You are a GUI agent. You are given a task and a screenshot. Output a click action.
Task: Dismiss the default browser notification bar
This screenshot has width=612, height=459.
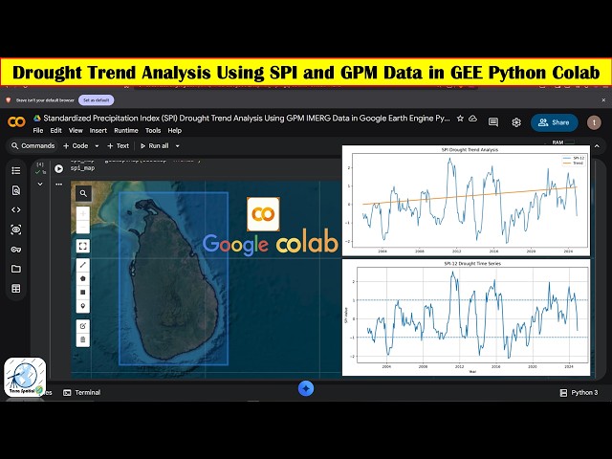pyautogui.click(x=603, y=100)
